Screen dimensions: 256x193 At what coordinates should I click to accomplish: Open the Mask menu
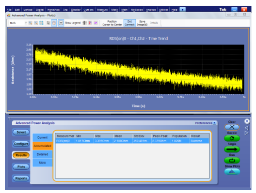(x=114, y=10)
